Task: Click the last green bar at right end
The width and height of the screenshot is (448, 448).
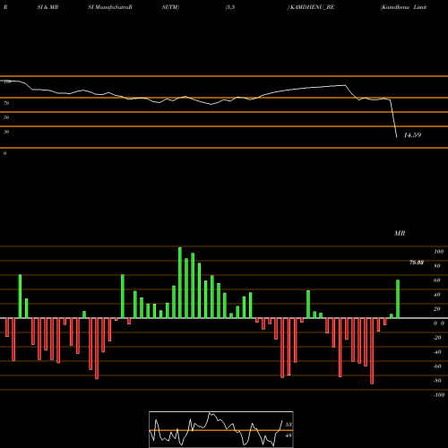Action: coord(398,299)
